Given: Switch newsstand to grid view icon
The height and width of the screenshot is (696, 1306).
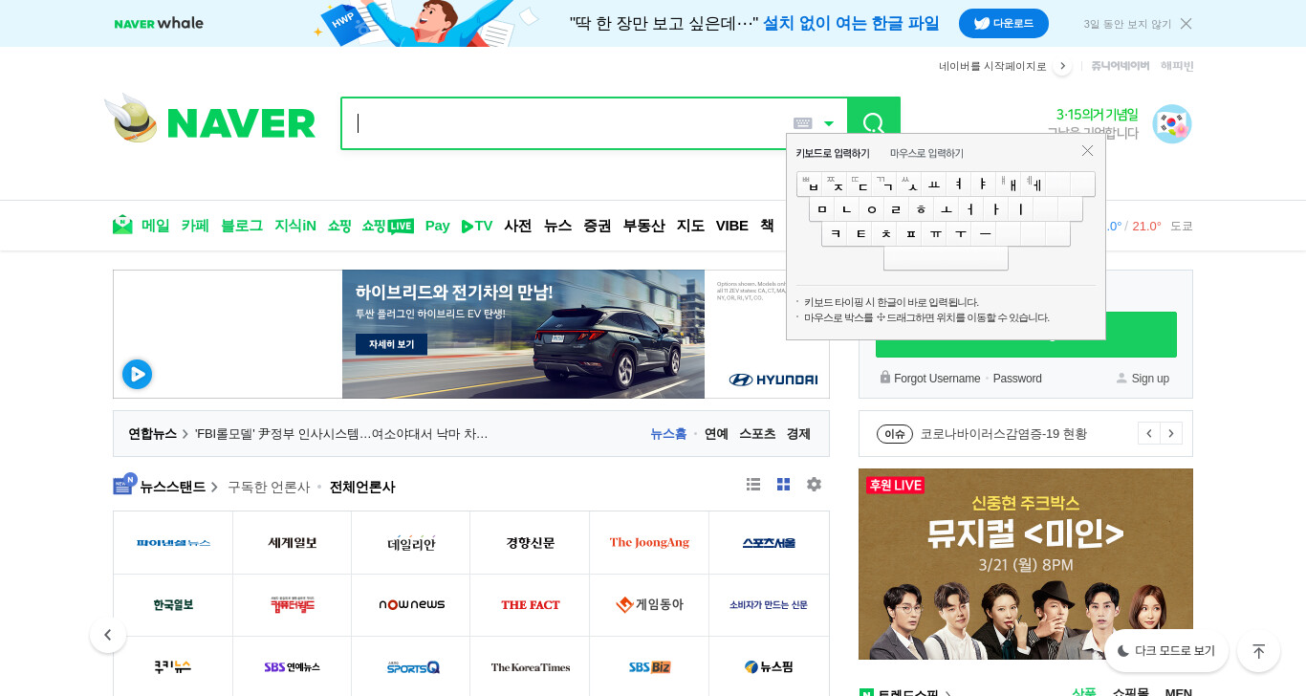Looking at the screenshot, I should point(784,485).
